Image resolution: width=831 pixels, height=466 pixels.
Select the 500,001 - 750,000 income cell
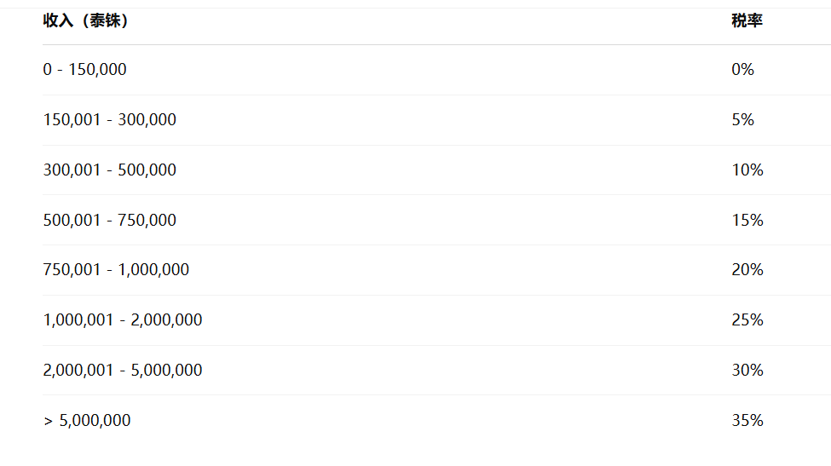coord(110,220)
